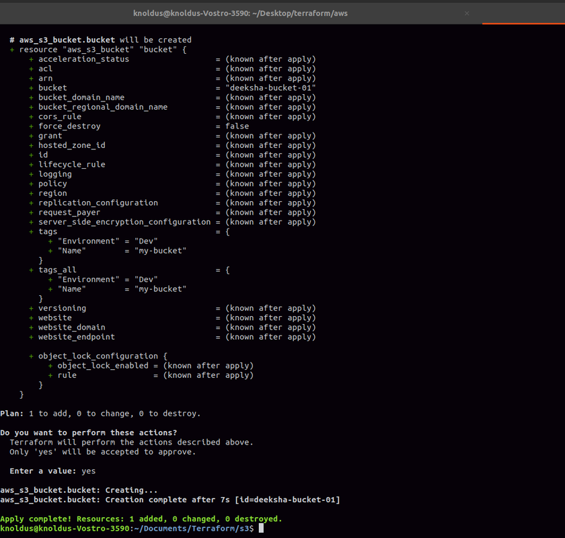
Task: Click the tags_all block header
Action: [129, 270]
